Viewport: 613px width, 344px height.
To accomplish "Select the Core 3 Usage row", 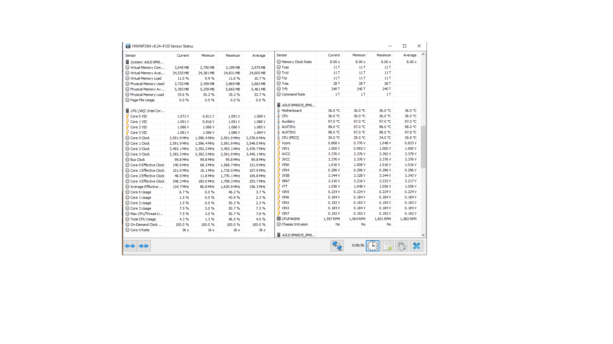I will point(195,208).
